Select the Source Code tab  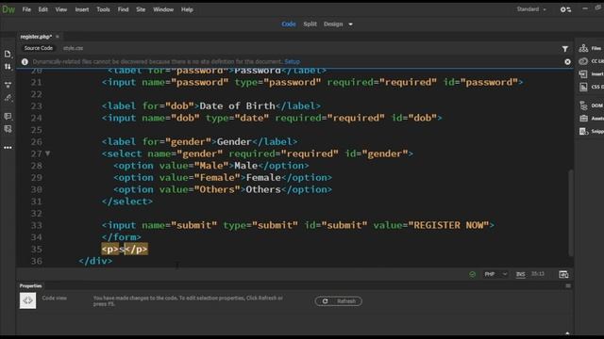coord(38,48)
